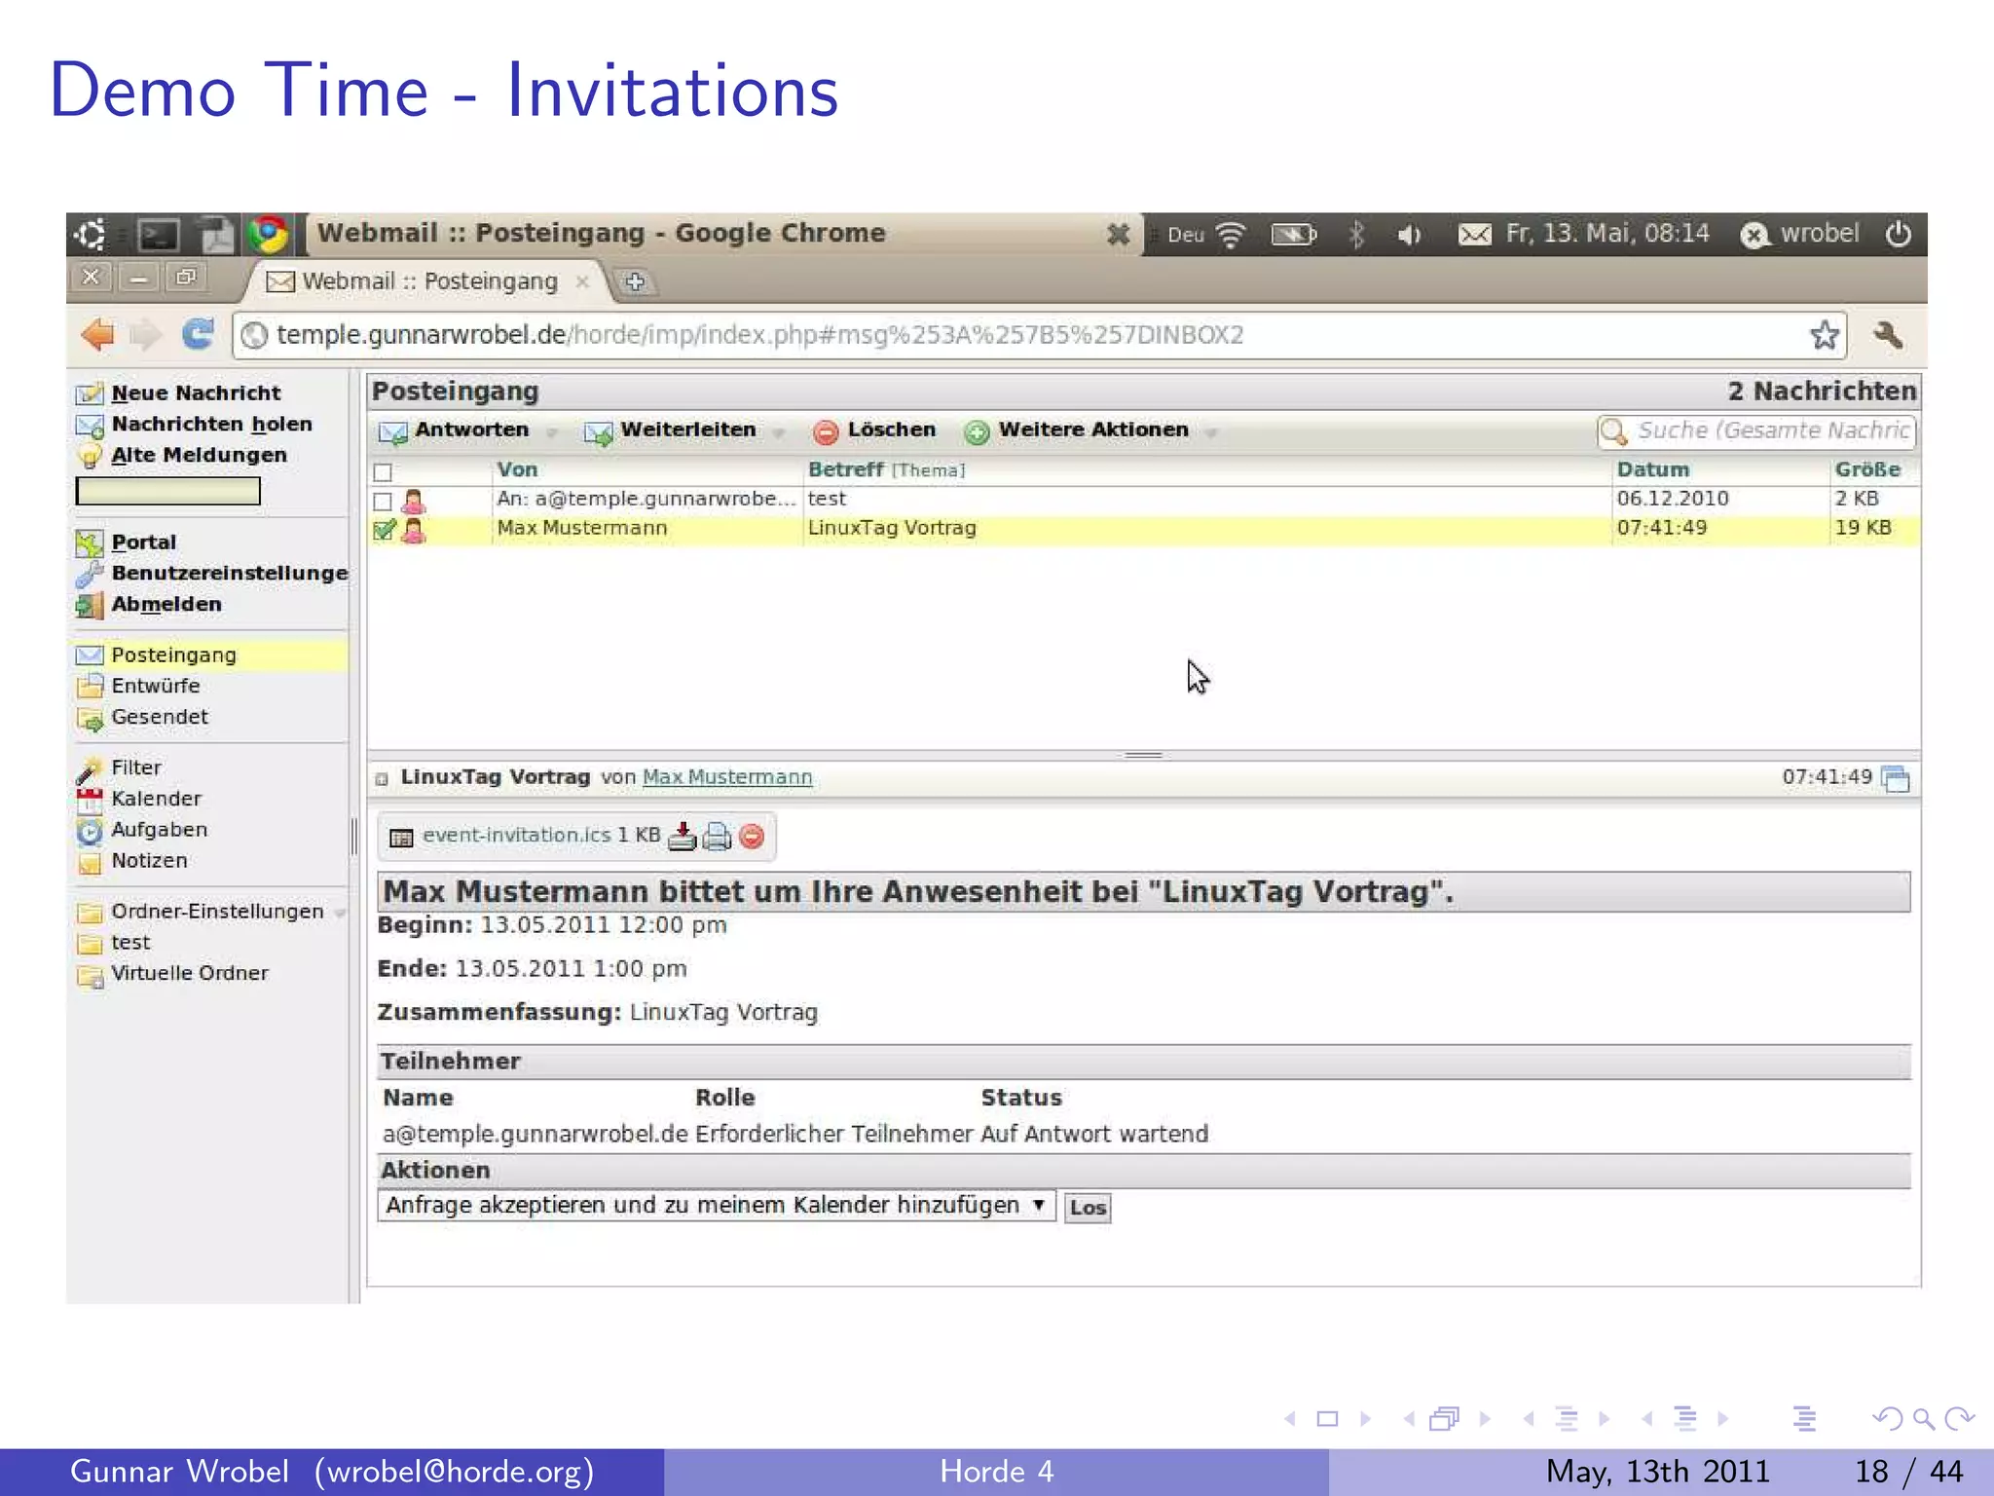Screen dimensions: 1994x1496
Task: Open the terminal icon in top panel
Action: tap(158, 235)
